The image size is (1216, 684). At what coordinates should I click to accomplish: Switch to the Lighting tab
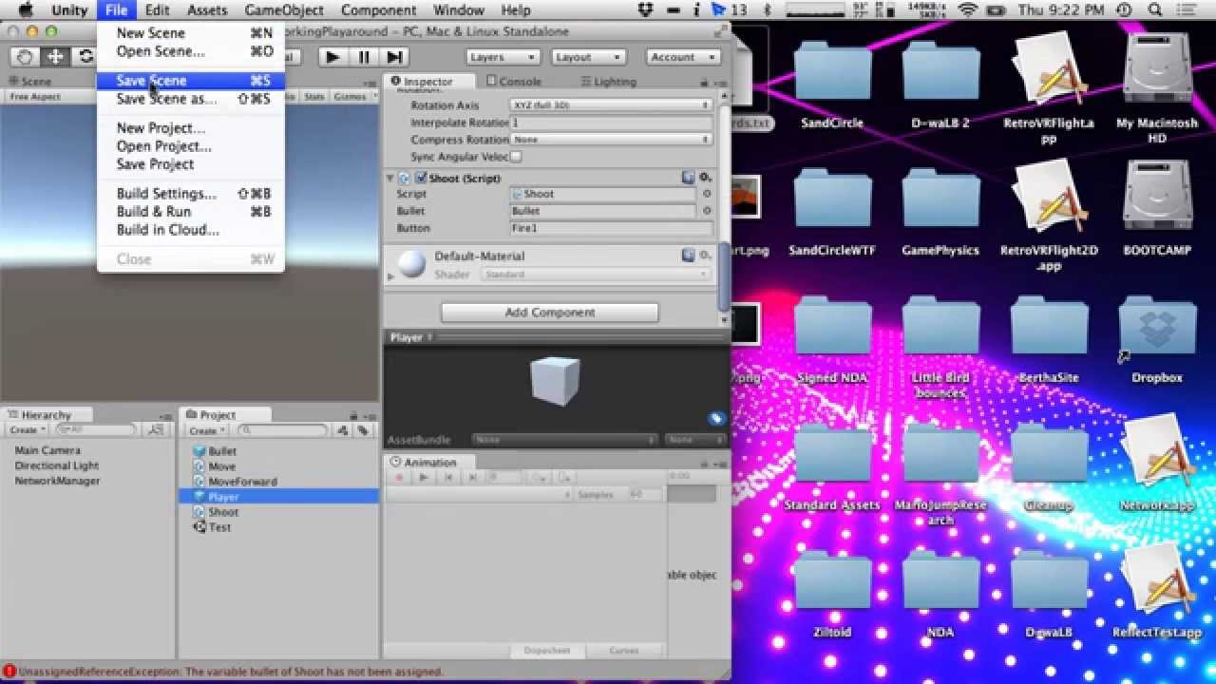[608, 82]
